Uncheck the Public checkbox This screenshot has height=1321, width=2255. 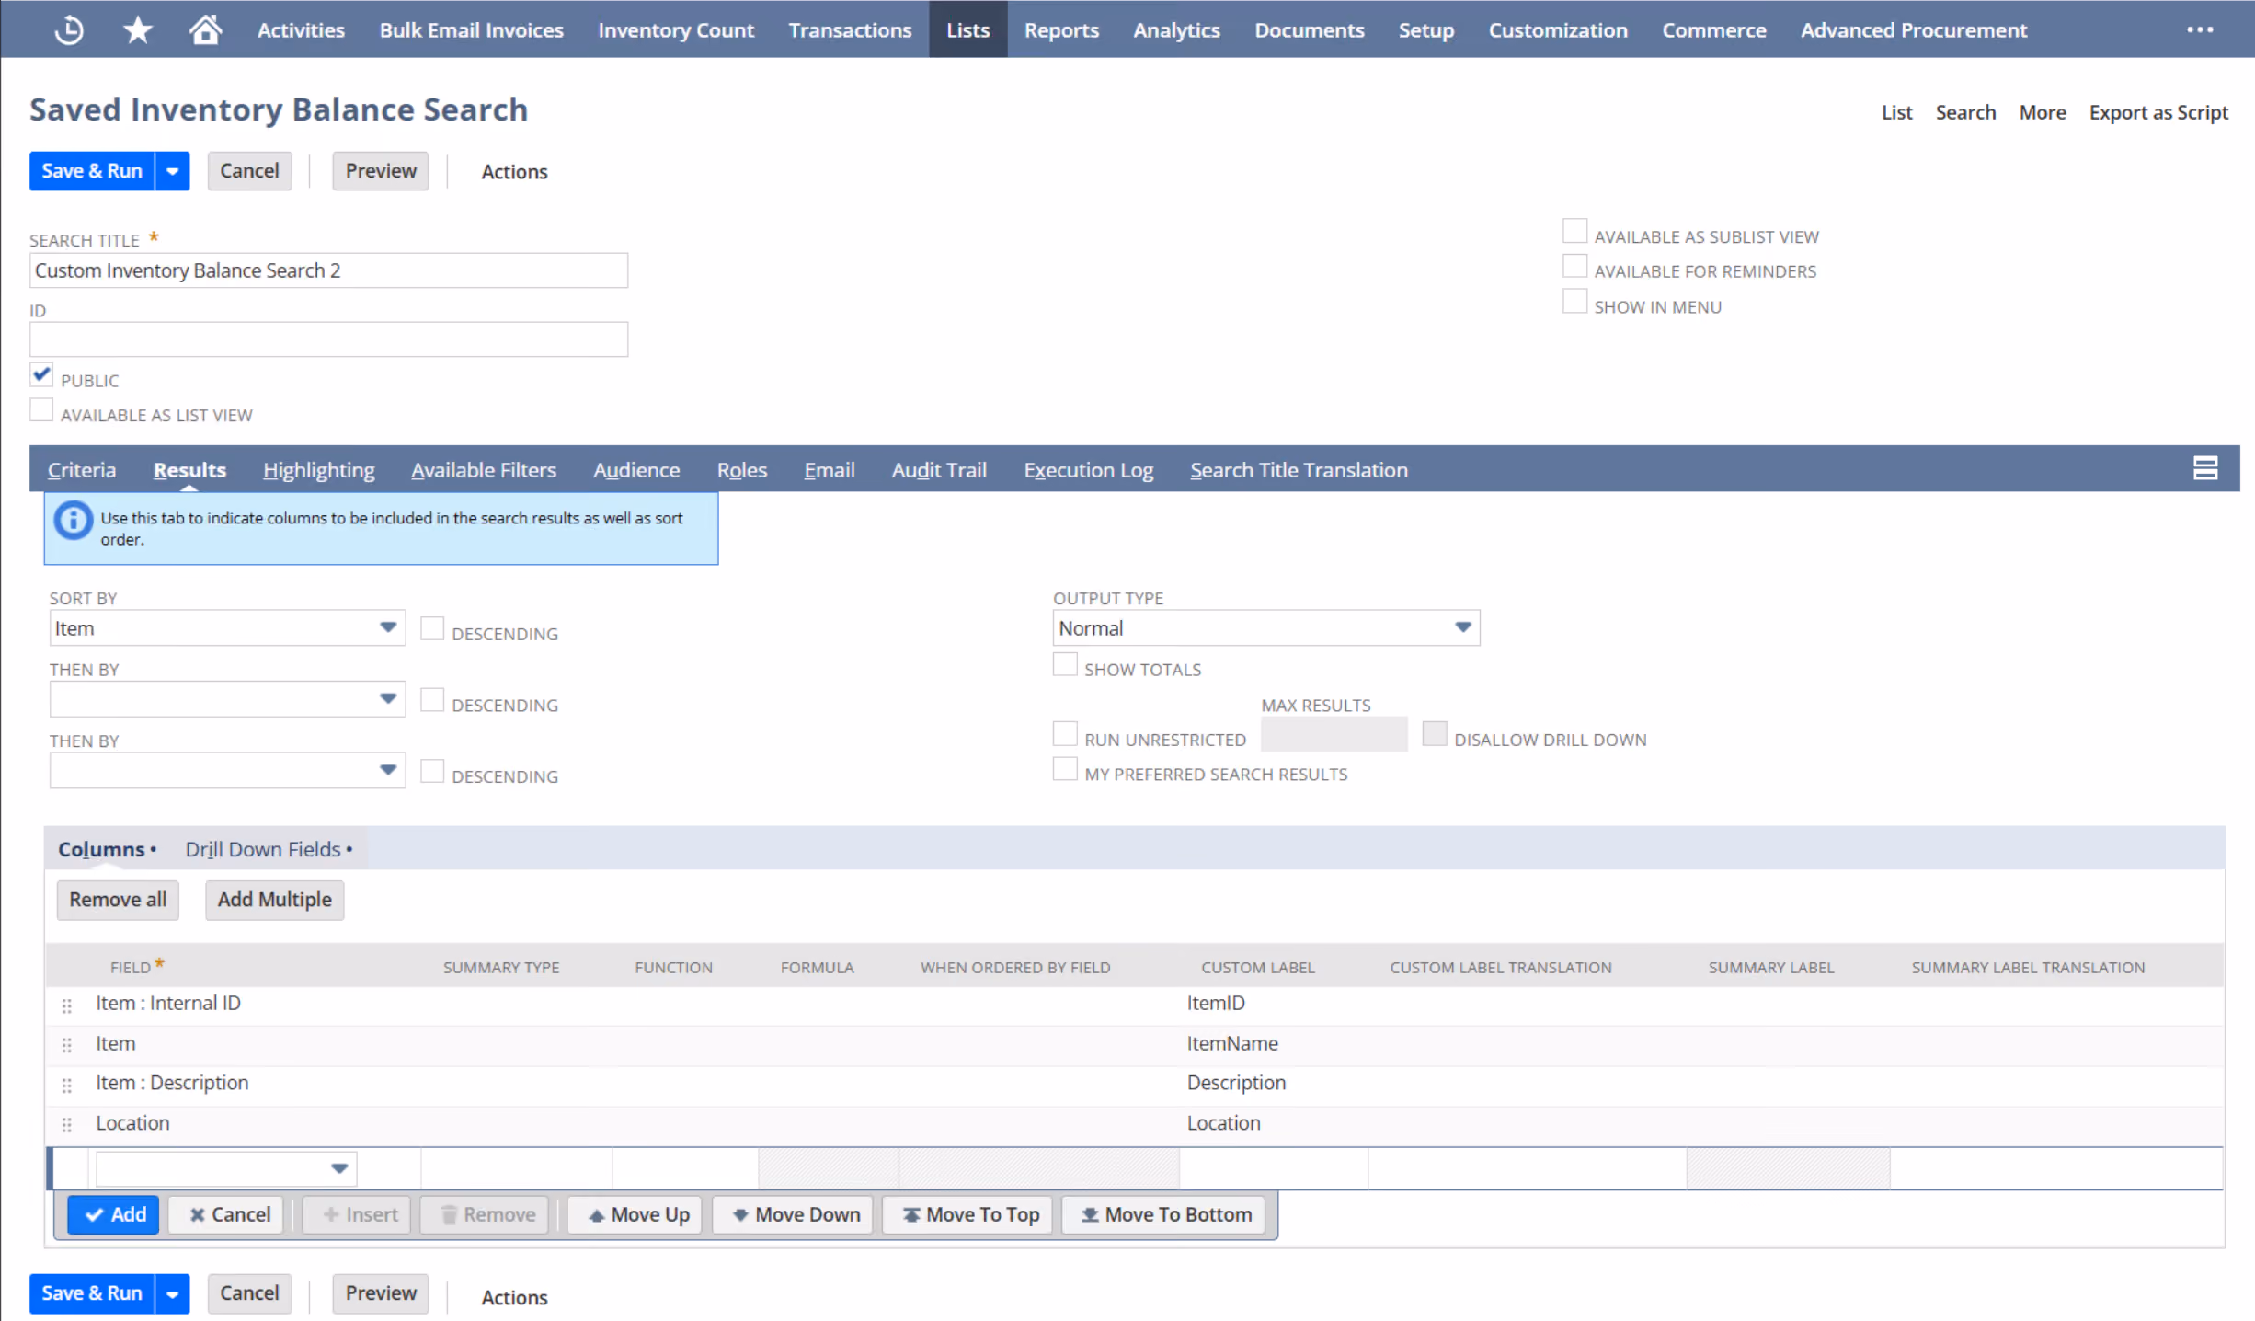click(41, 374)
